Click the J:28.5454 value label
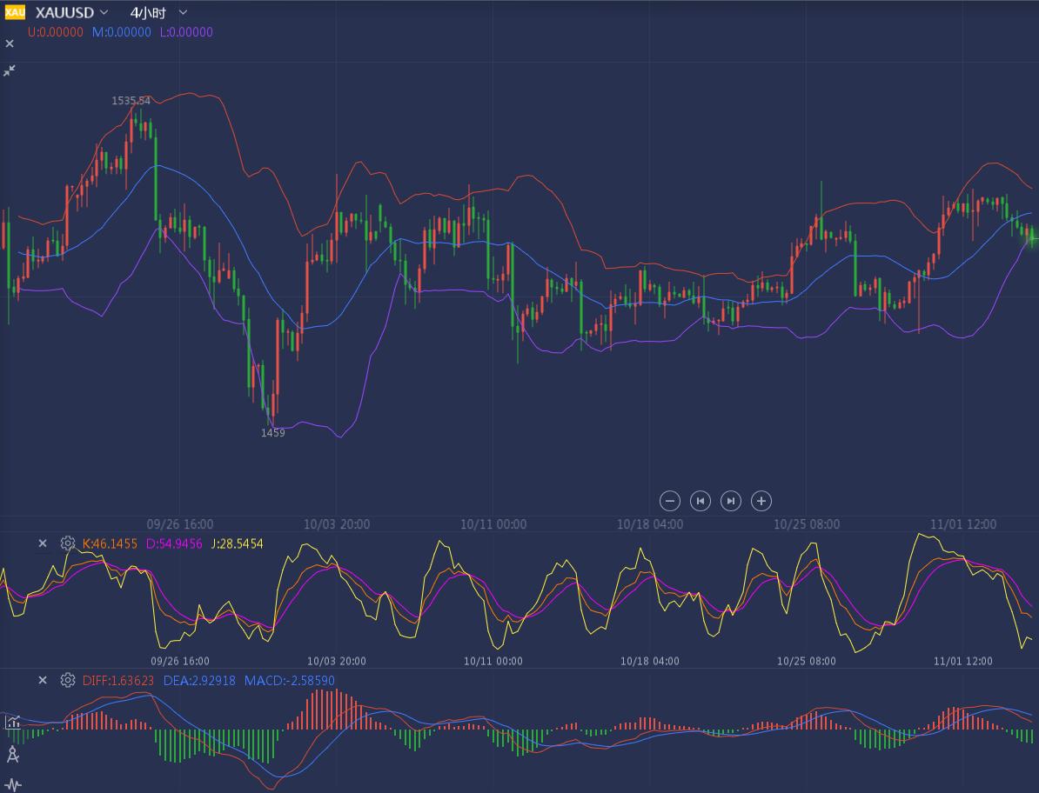 237,543
